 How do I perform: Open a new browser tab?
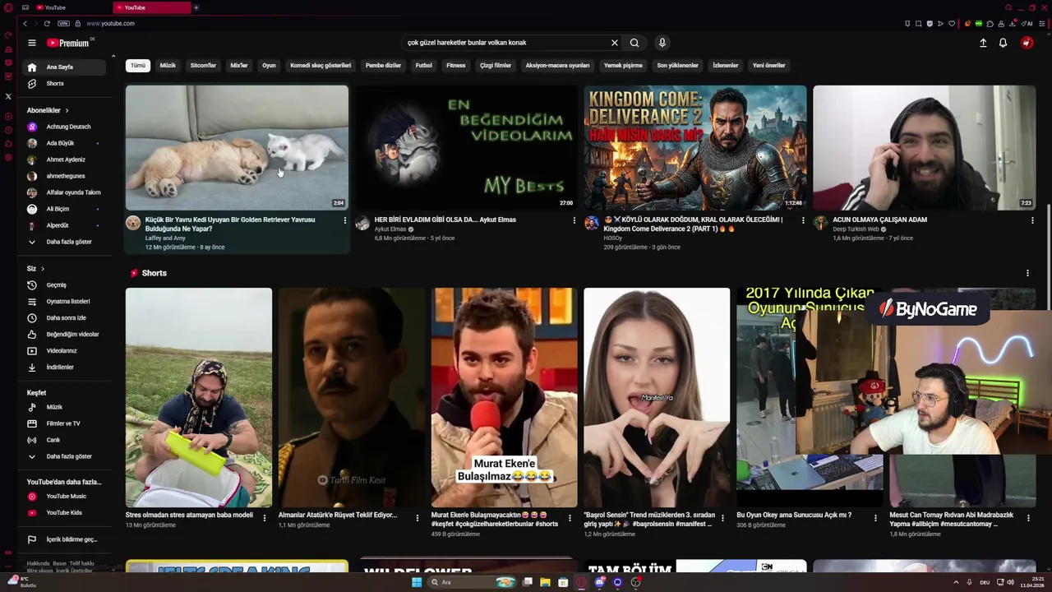[196, 7]
